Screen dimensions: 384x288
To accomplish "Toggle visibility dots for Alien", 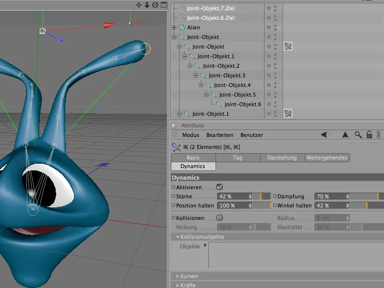I will tap(275, 28).
